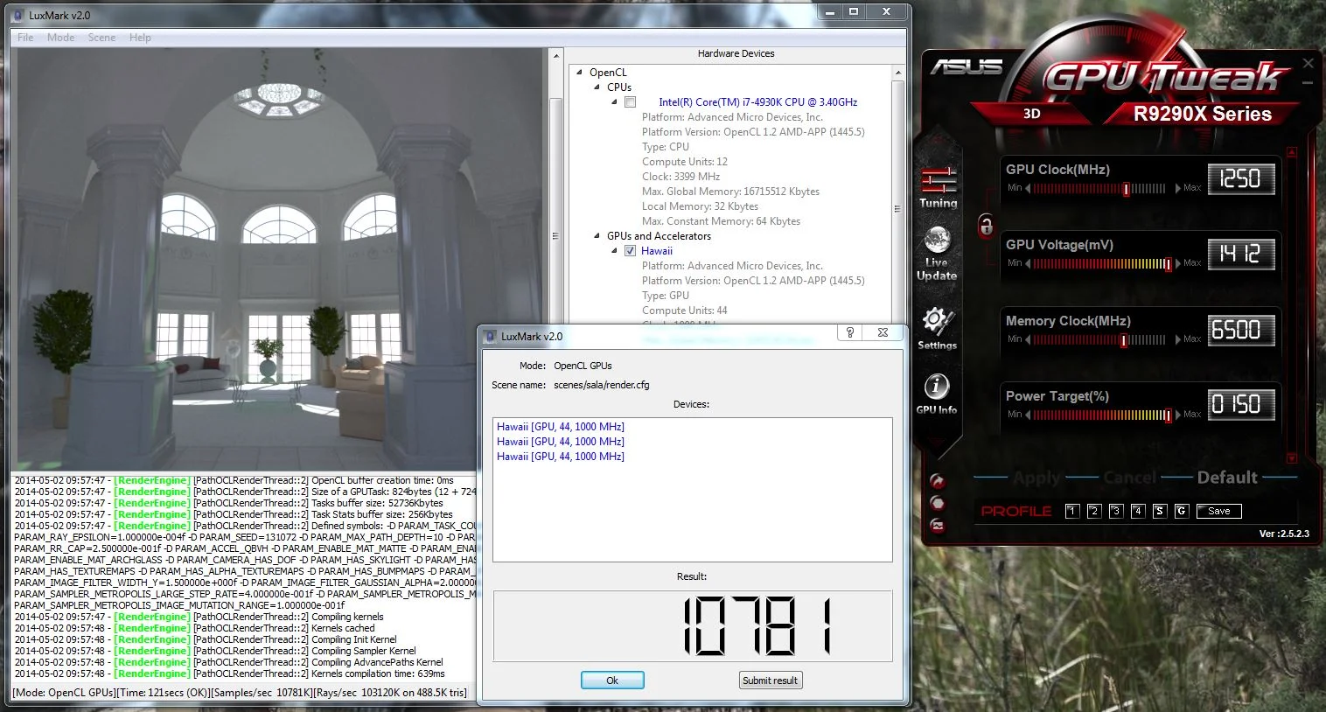Collapse the CPUs tree node
Image resolution: width=1326 pixels, height=712 pixels.
tap(597, 87)
